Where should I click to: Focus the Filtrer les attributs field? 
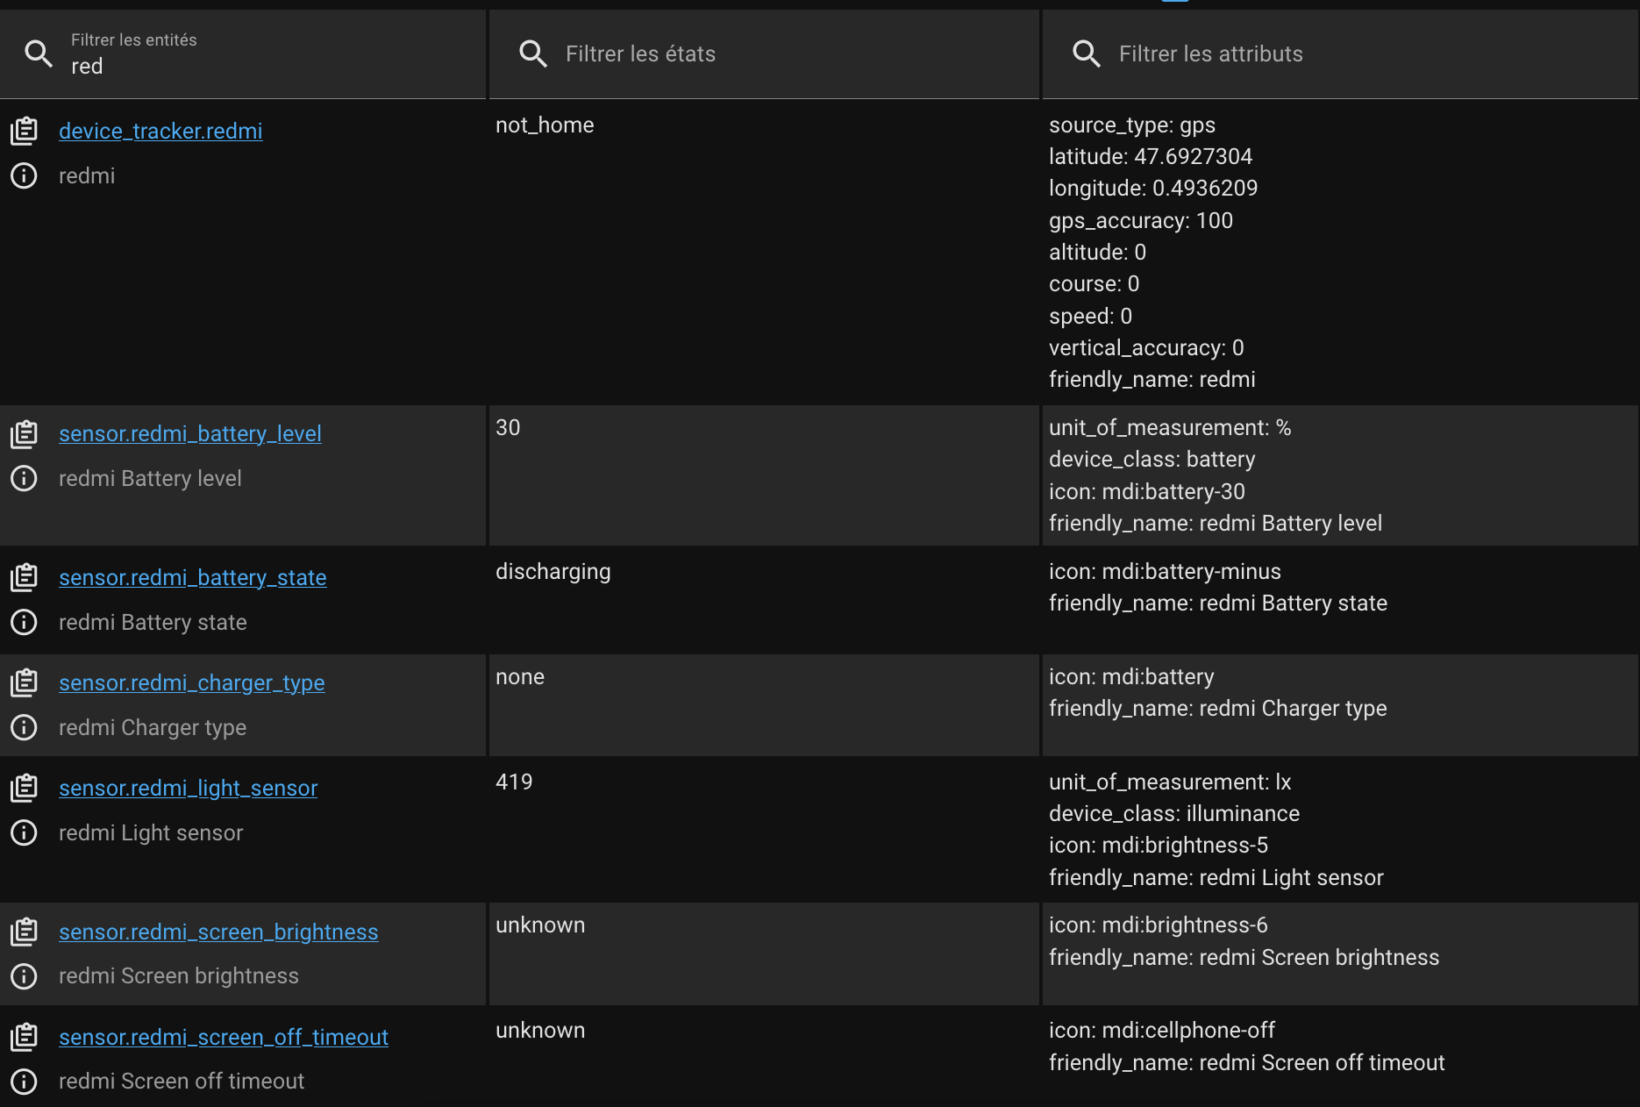(x=1340, y=54)
